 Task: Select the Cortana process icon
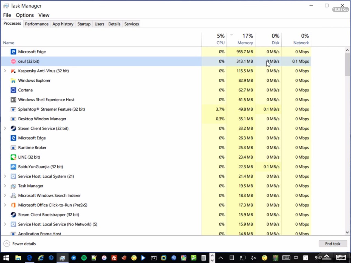point(13,90)
